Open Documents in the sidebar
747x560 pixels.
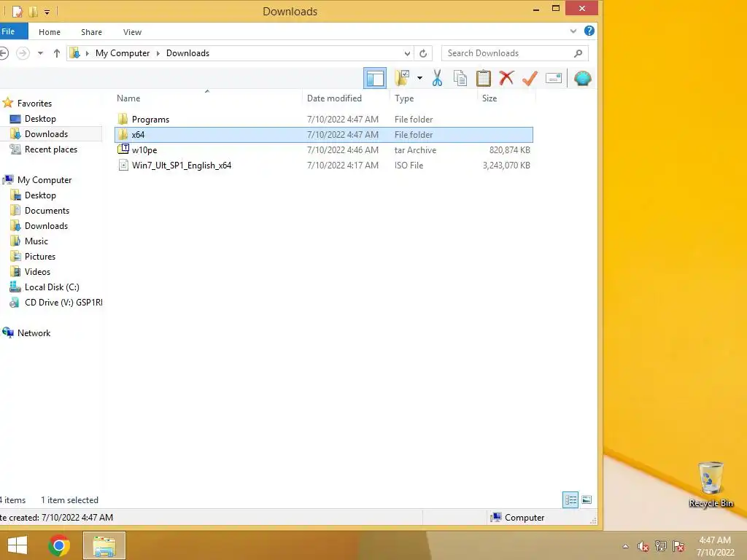[47, 211]
